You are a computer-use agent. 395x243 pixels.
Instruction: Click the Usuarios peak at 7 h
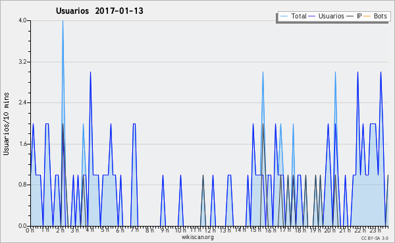(134, 124)
